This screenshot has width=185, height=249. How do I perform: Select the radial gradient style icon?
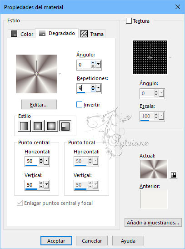click(65, 126)
